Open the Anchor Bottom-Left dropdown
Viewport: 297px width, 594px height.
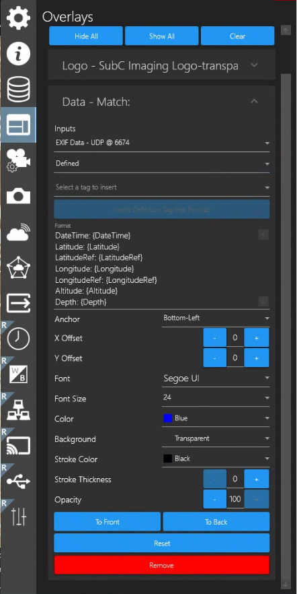216,318
